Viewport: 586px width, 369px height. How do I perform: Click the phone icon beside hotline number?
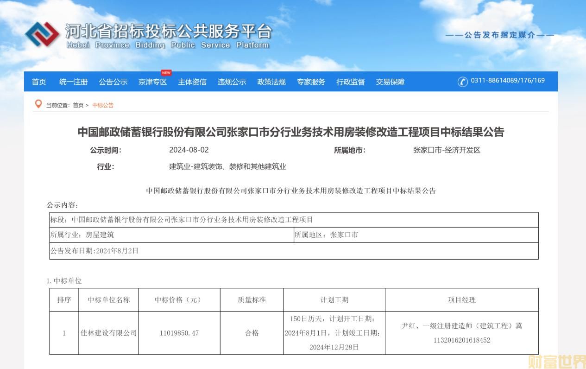point(463,82)
